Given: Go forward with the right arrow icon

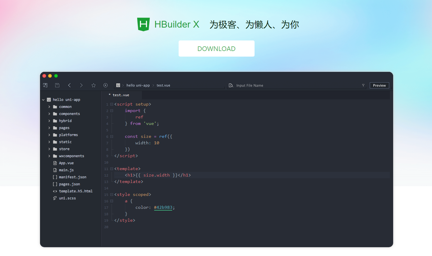Looking at the screenshot, I should point(81,85).
